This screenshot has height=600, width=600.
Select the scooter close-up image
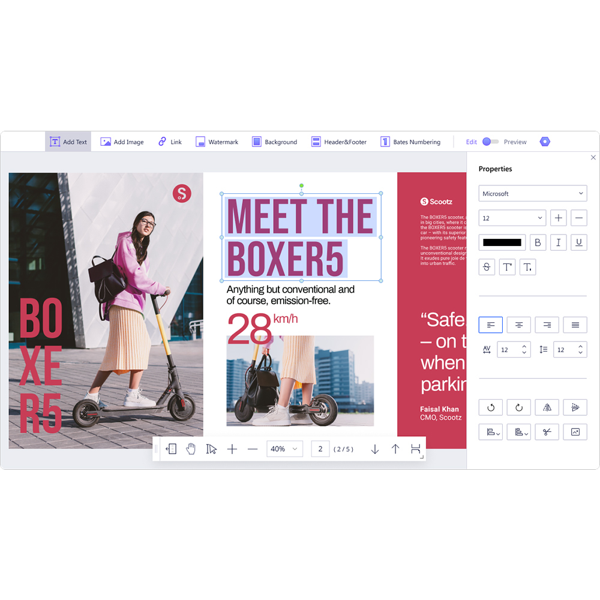(300, 381)
